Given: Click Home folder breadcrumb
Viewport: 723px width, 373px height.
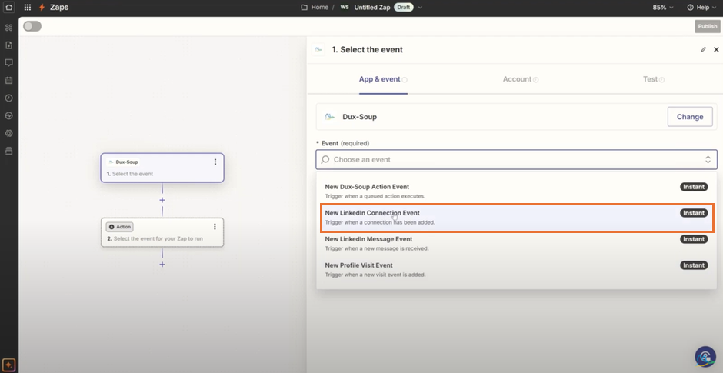Looking at the screenshot, I should pyautogui.click(x=315, y=8).
